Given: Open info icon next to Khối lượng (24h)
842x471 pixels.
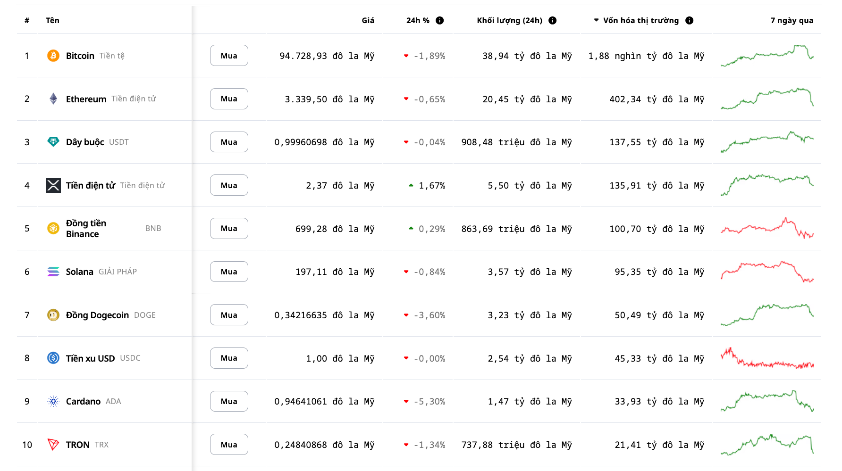Looking at the screenshot, I should pos(553,20).
